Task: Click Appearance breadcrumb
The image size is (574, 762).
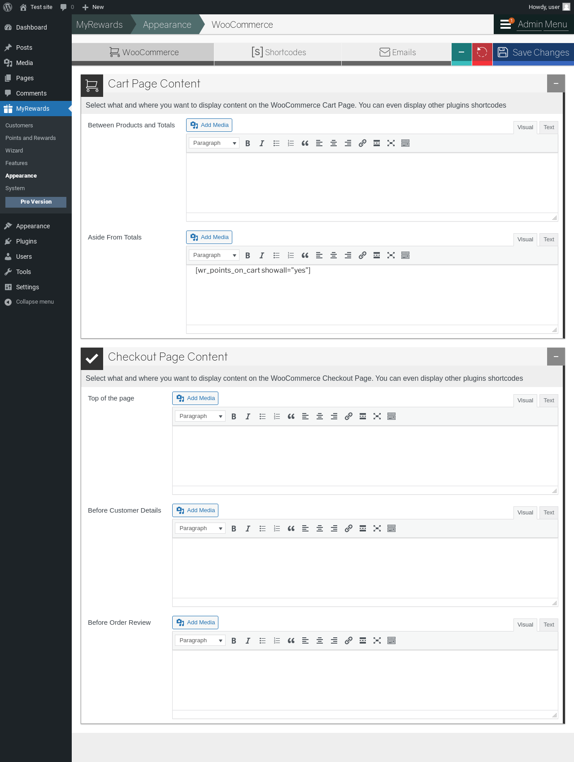Action: click(x=167, y=25)
